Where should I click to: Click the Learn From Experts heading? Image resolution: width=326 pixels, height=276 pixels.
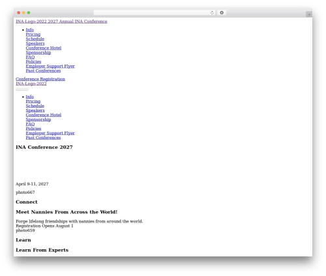coord(42,250)
